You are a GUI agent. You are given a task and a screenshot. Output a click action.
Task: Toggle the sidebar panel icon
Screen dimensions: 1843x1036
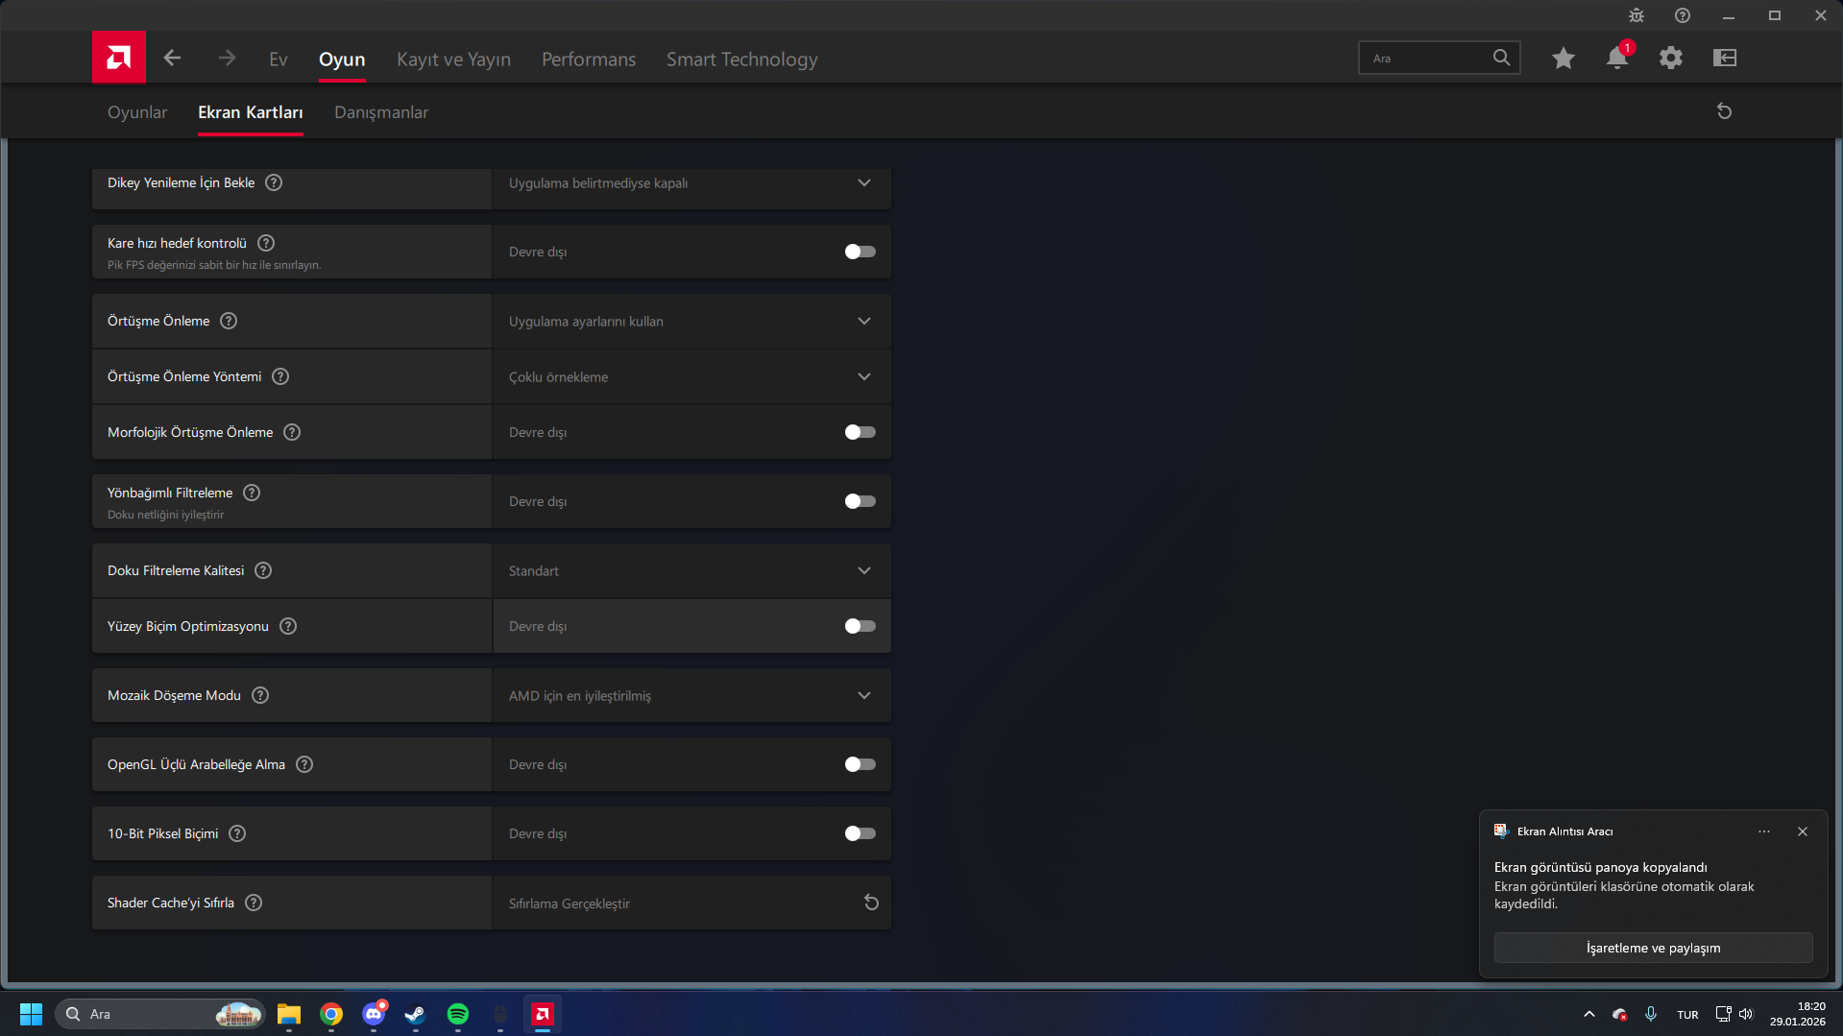coord(1725,58)
